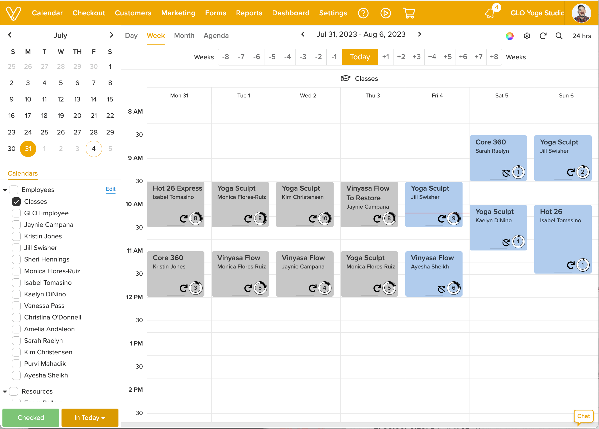Click the Edit link next to Employees
This screenshot has width=599, height=429.
(x=111, y=189)
